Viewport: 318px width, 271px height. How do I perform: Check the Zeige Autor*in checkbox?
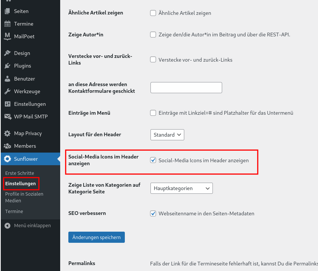pos(153,35)
